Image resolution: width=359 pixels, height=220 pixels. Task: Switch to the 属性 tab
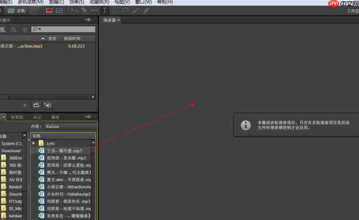[x=55, y=117]
